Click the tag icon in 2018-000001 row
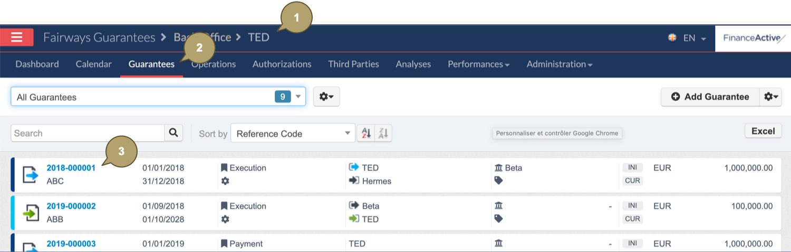The image size is (791, 252). (498, 180)
